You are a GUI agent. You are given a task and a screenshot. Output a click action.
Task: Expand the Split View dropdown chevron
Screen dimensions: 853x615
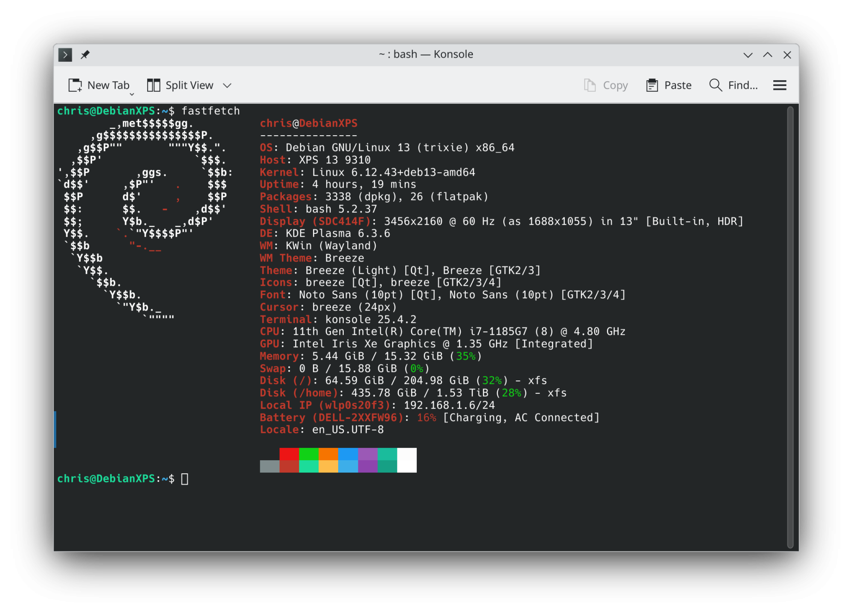coord(227,86)
